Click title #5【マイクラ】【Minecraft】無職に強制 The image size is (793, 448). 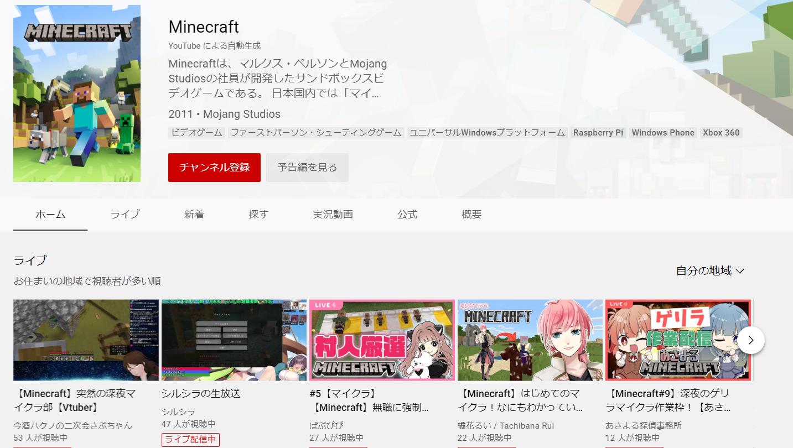[x=369, y=400]
